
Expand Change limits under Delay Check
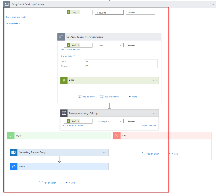(13, 24)
